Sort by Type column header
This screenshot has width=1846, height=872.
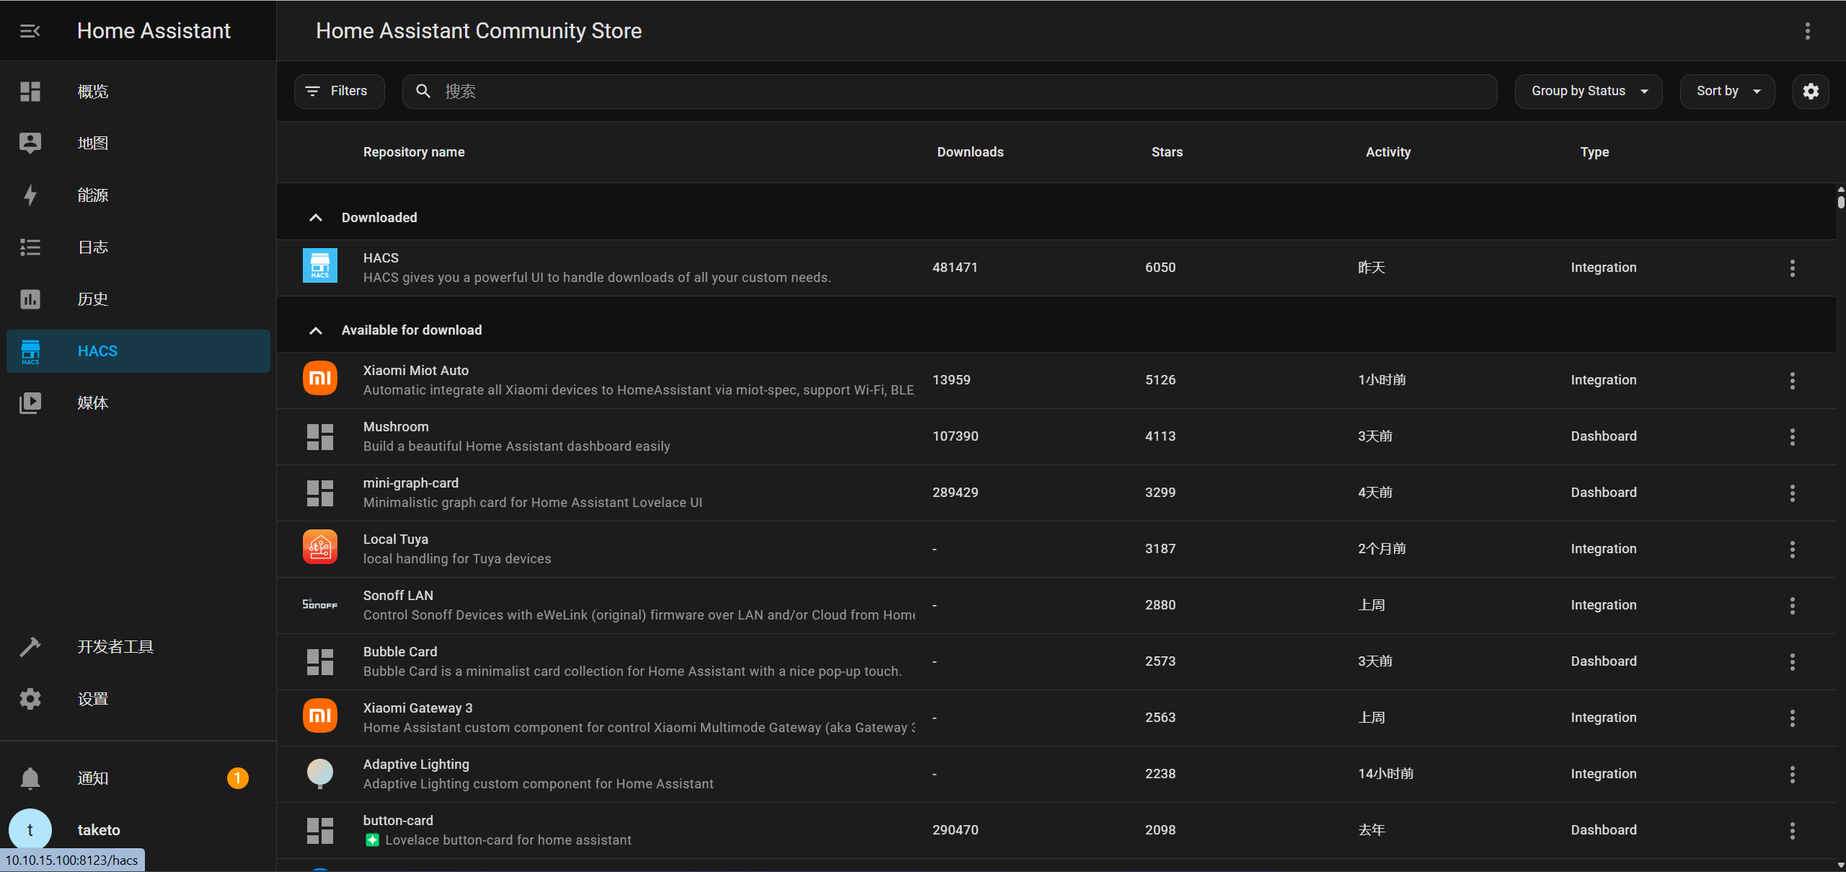(1594, 152)
